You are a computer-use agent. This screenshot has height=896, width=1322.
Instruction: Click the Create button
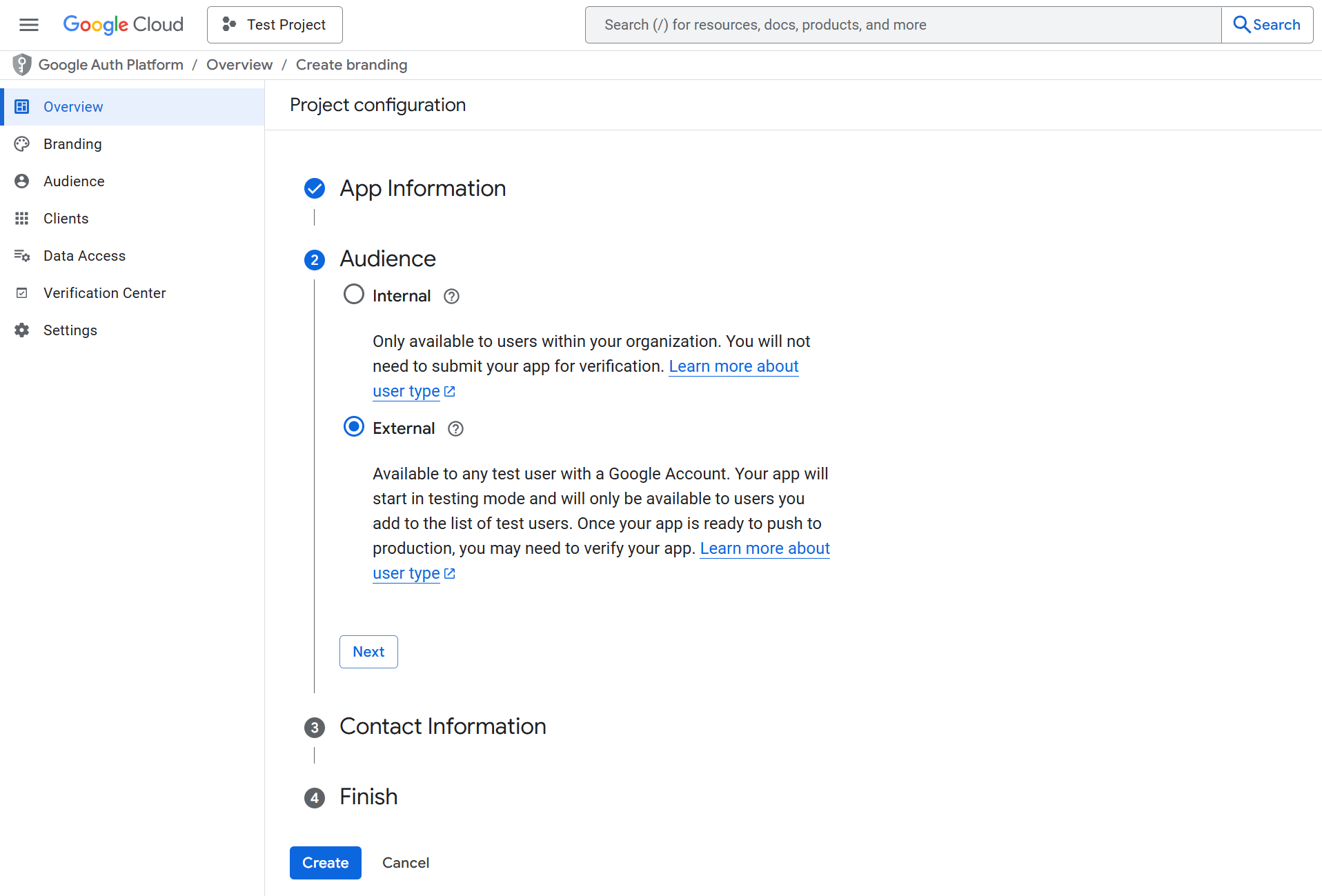pyautogui.click(x=325, y=862)
